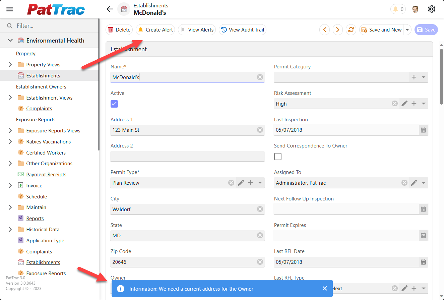The image size is (444, 300).
Task: Collapse the Environmental Health section
Action: click(10, 40)
